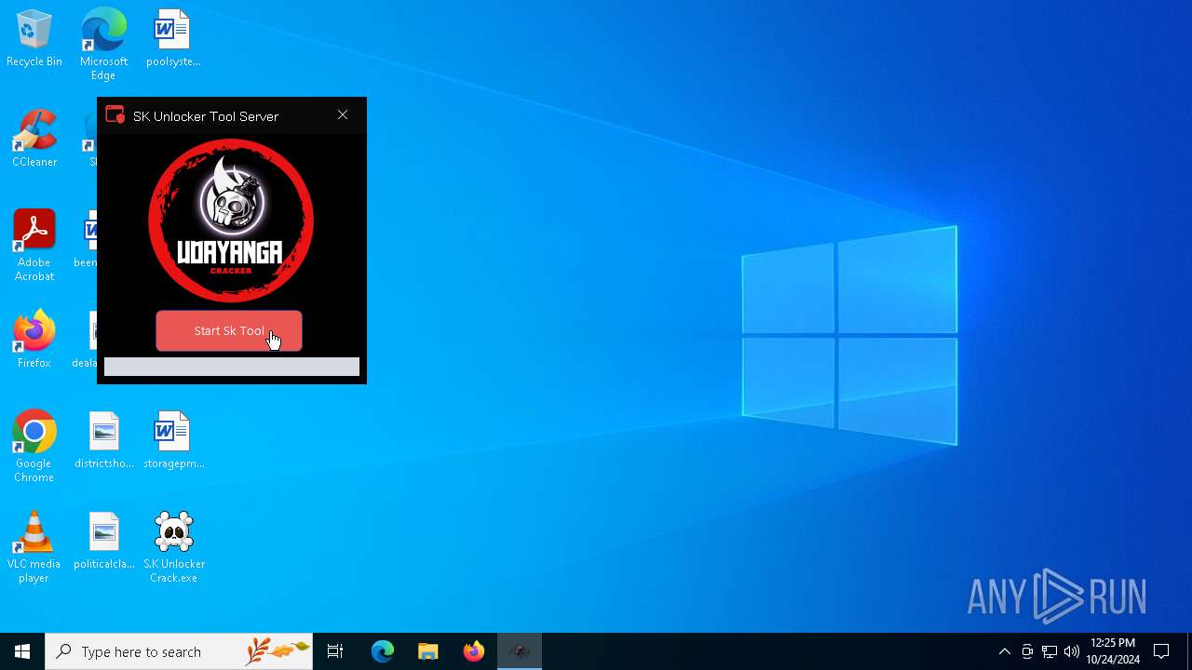Select the poolsyste... Word document icon
The width and height of the screenshot is (1192, 670).
tap(173, 39)
